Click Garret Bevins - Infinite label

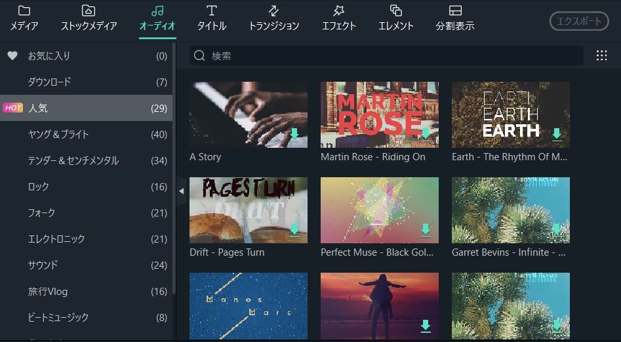click(508, 252)
